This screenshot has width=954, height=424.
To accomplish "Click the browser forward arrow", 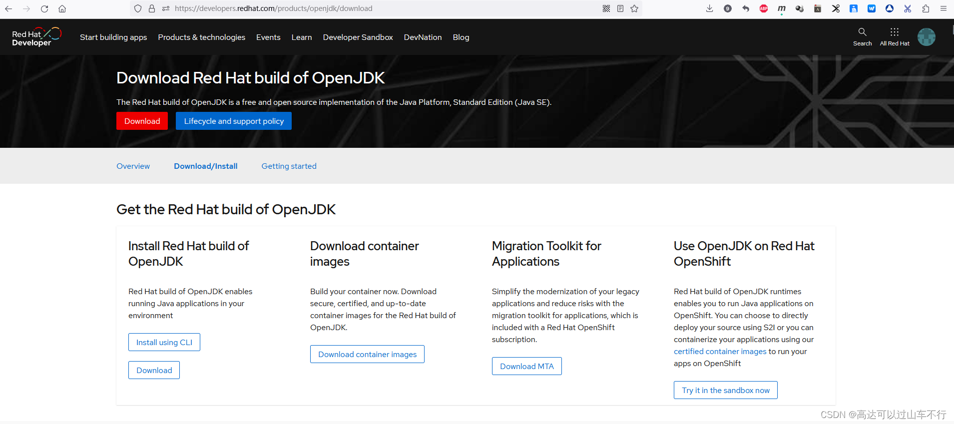I will click(x=26, y=8).
